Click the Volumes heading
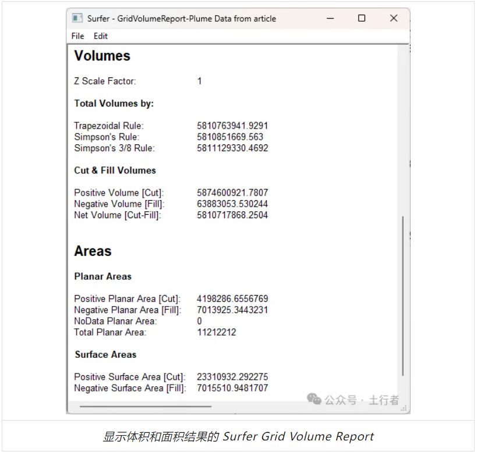The height and width of the screenshot is (455, 481). click(102, 56)
